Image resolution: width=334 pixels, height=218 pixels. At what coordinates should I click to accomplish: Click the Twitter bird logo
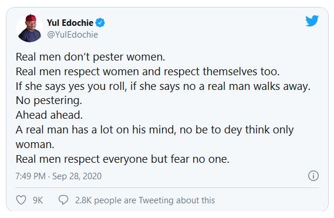click(312, 21)
